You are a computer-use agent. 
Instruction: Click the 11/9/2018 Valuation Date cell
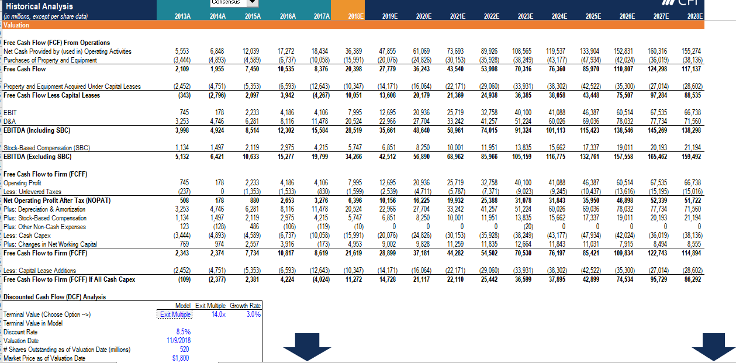[x=179, y=340]
